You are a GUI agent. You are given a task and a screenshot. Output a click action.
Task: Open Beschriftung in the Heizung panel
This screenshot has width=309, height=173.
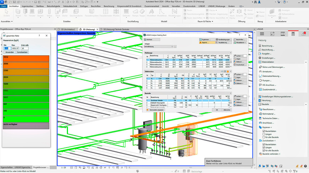[266, 50]
